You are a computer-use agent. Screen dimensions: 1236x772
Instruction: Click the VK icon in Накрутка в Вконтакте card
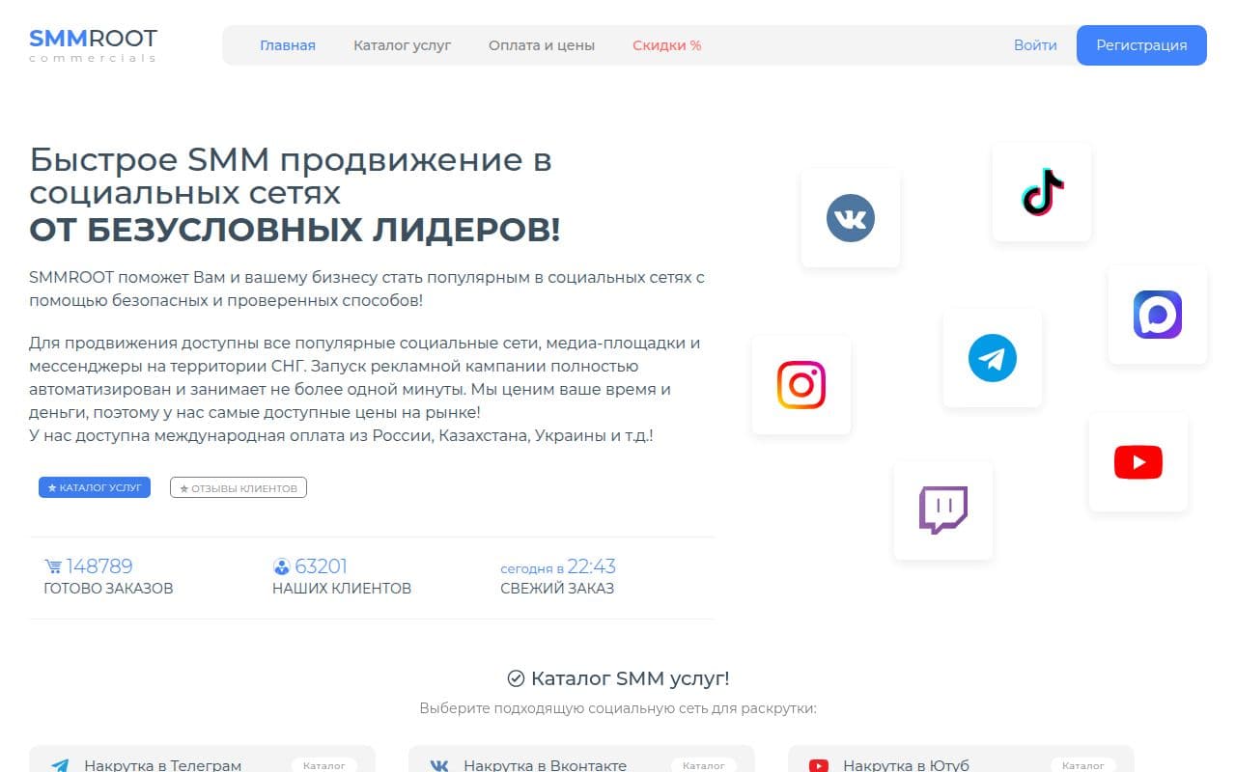[438, 766]
